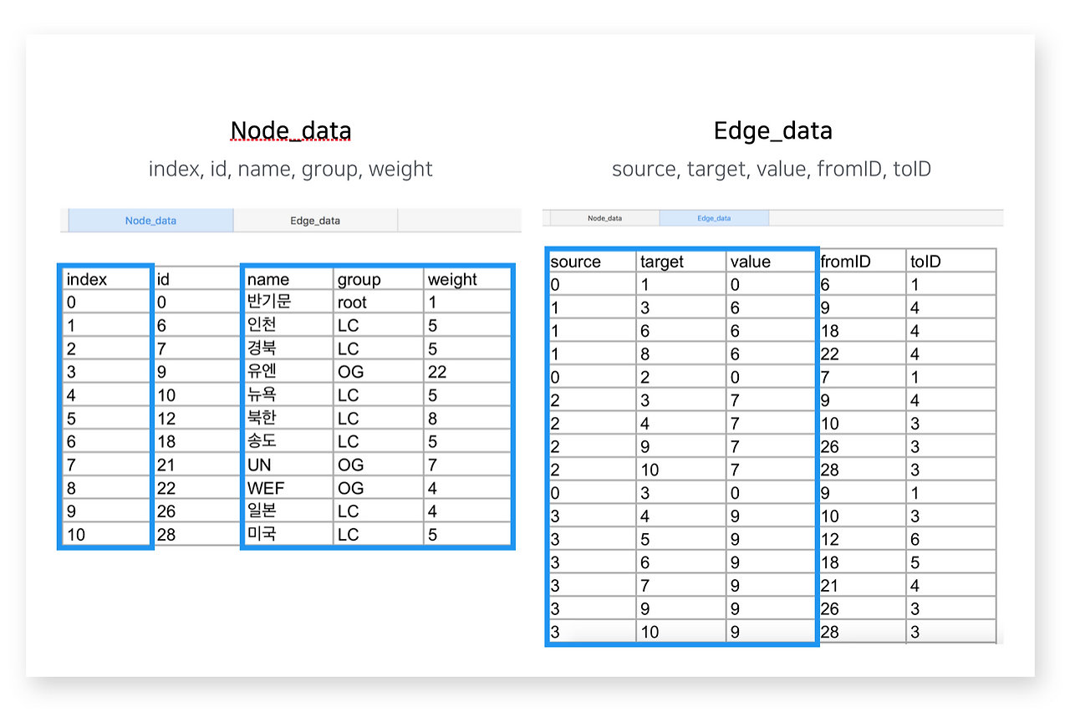
Task: Select the cell containing 유엔
Action: coord(287,372)
